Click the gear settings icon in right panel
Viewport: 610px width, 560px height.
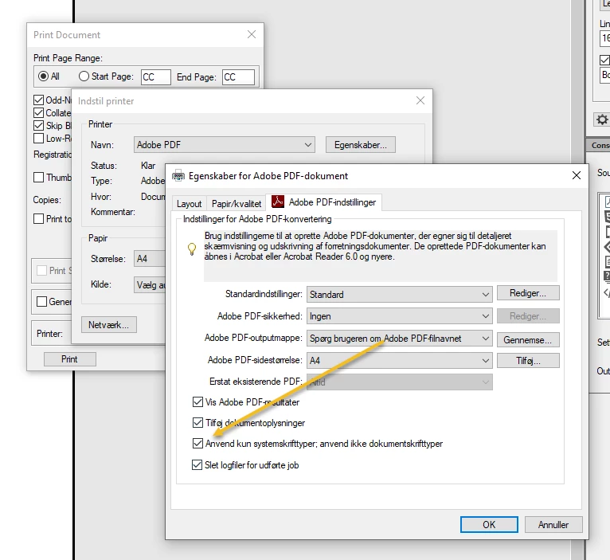pyautogui.click(x=602, y=119)
